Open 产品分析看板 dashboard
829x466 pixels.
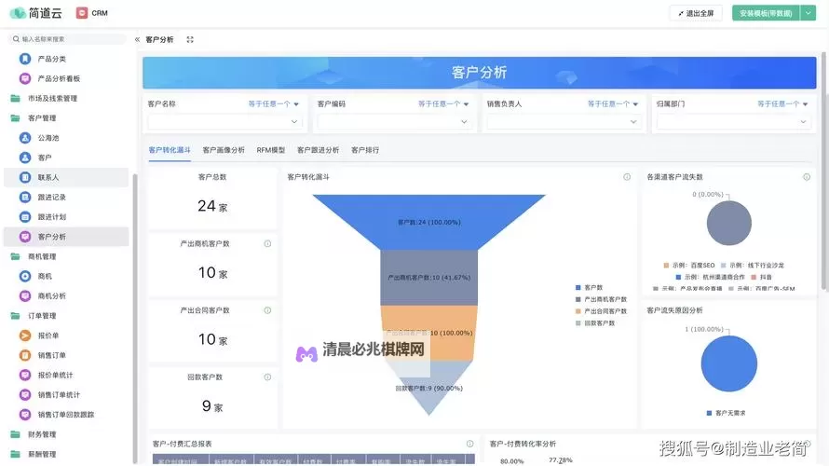[x=58, y=79]
